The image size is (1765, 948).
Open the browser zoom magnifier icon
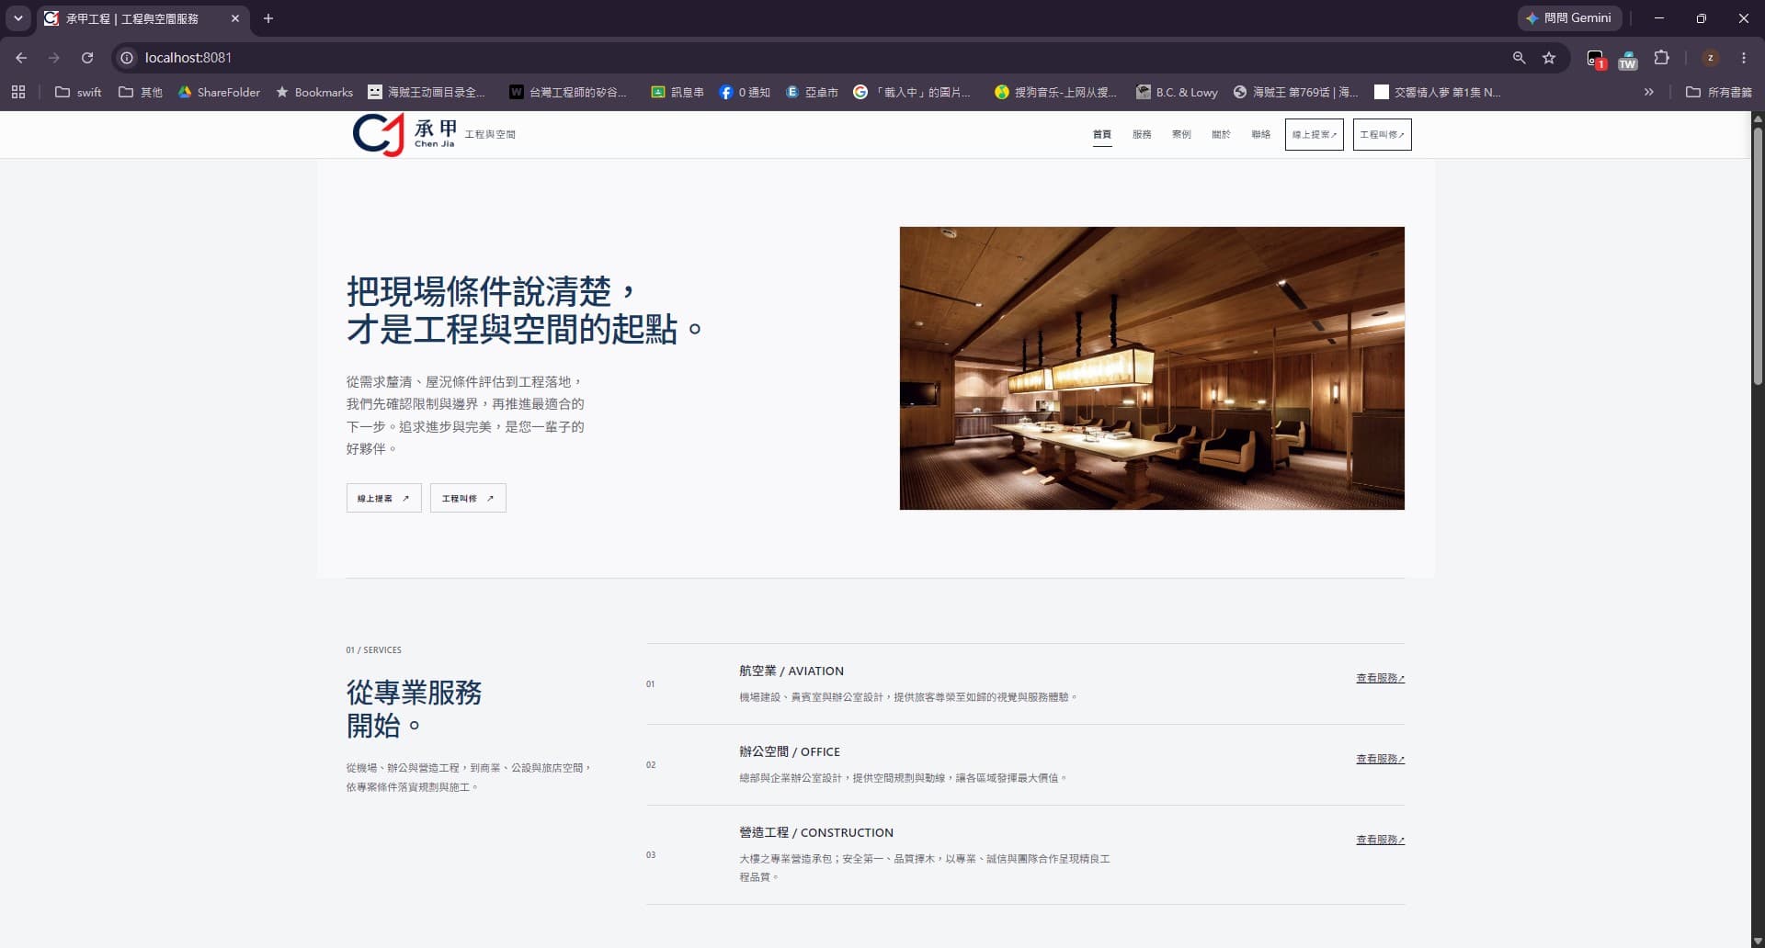point(1519,57)
